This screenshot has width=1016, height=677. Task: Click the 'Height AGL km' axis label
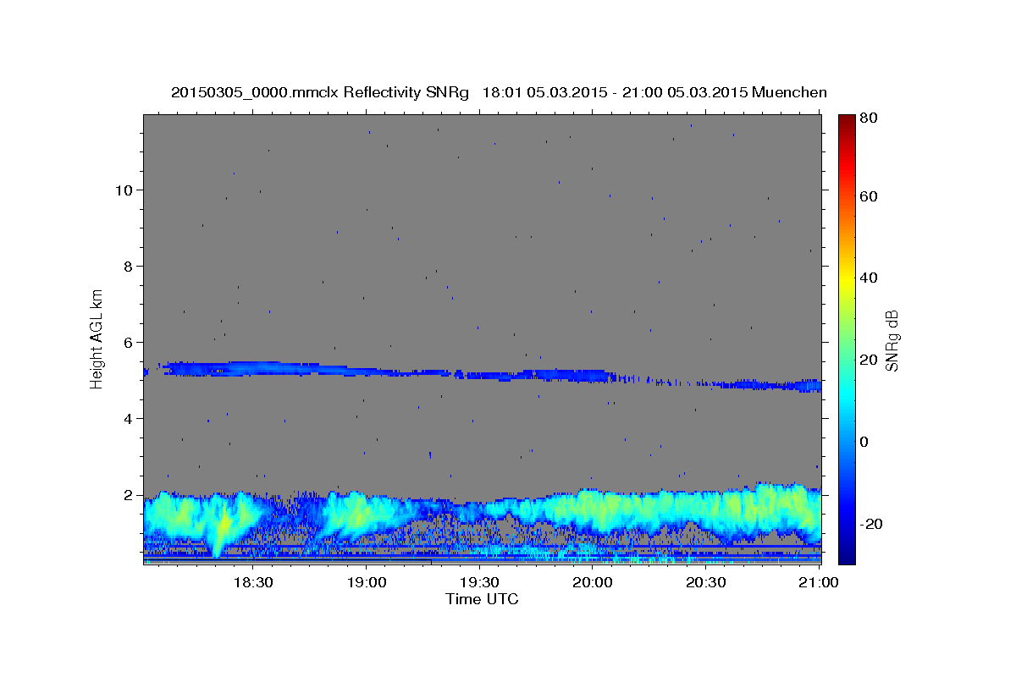tap(97, 340)
